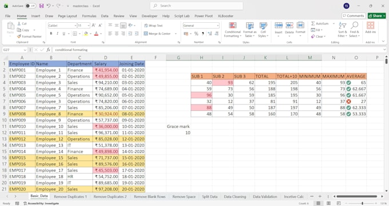Click the Insert Function fx icon
389x206 pixels.
[x=49, y=50]
